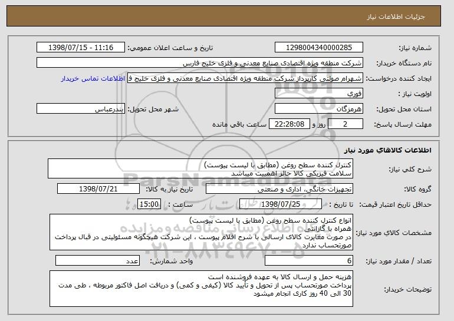Click the شرح کلی نیاز label
This screenshot has width=454, height=321.
410,169
